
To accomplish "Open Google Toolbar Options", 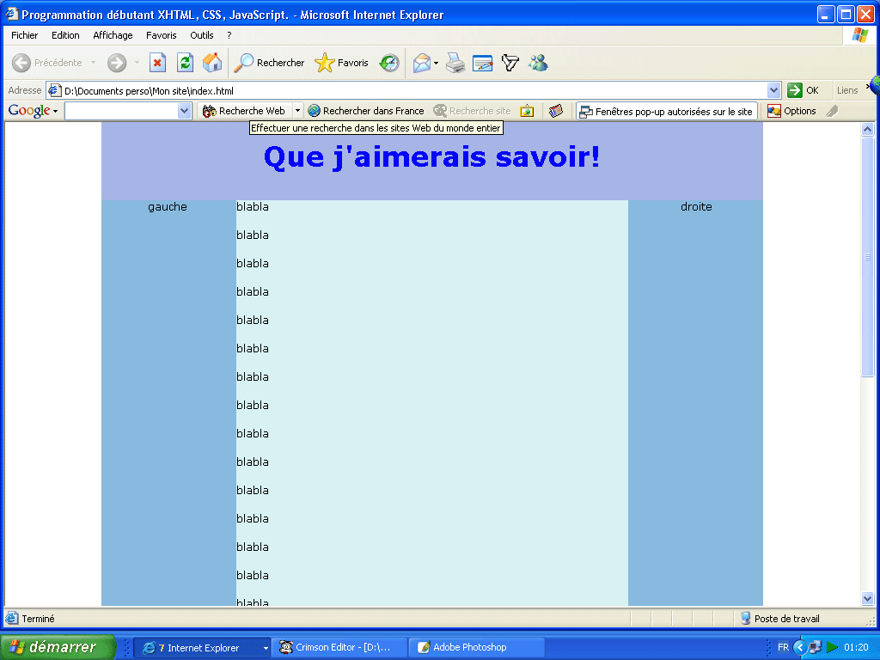I will [x=790, y=110].
